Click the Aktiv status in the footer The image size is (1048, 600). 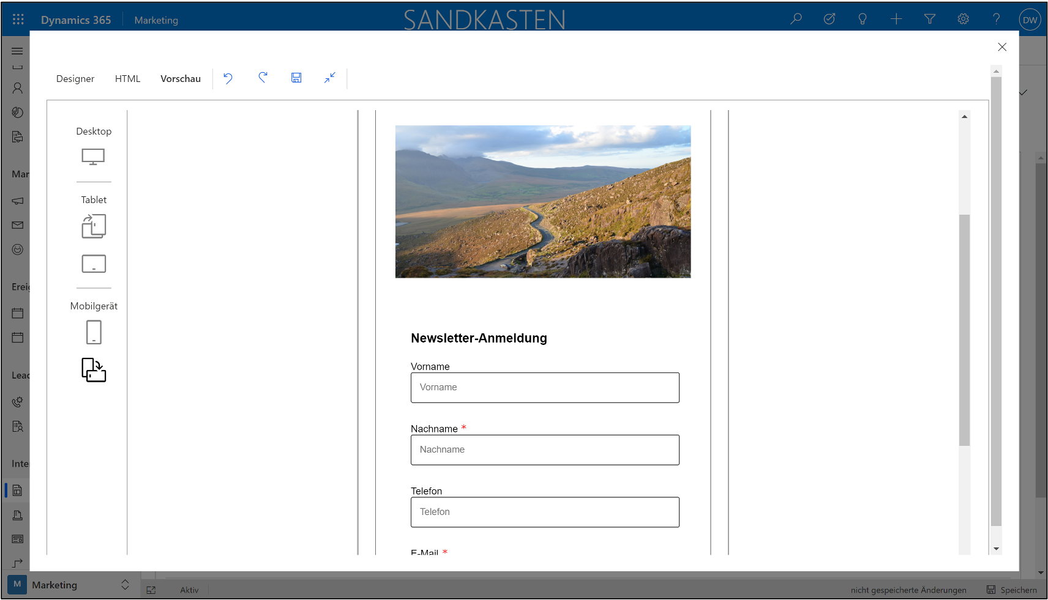pos(189,590)
